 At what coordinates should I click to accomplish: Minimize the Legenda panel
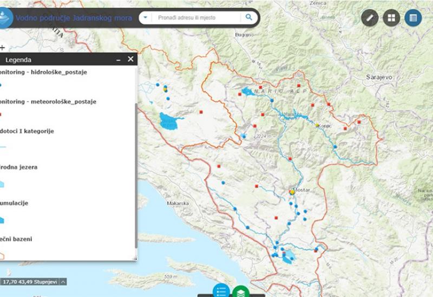point(119,60)
